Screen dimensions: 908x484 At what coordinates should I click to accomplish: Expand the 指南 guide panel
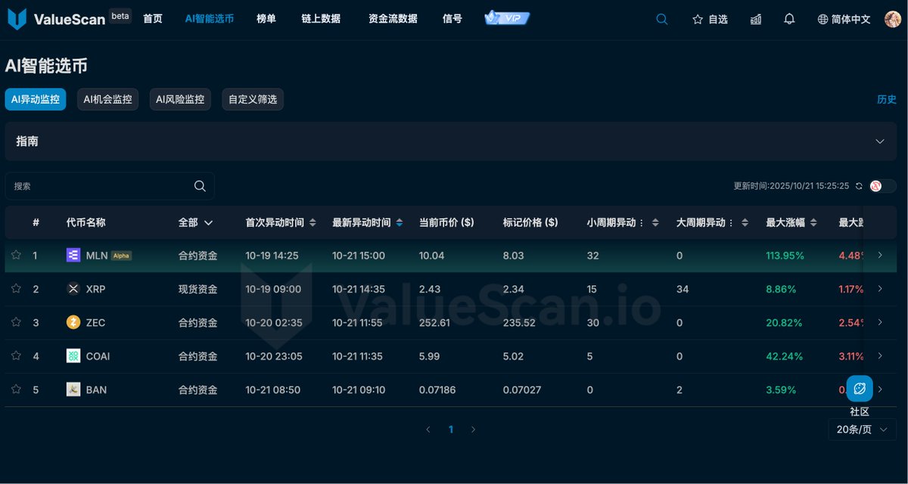tap(880, 141)
